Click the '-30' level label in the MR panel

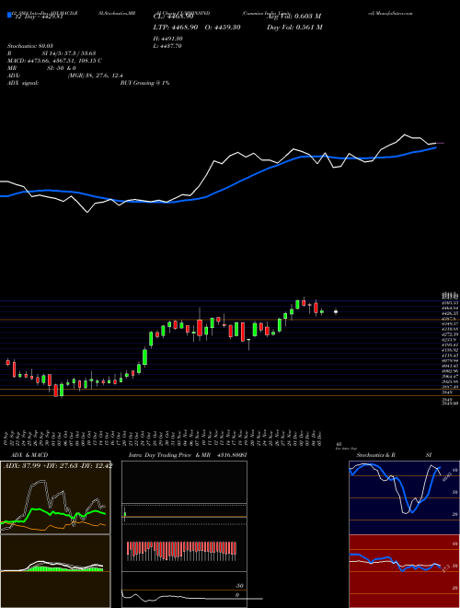pos(239,586)
